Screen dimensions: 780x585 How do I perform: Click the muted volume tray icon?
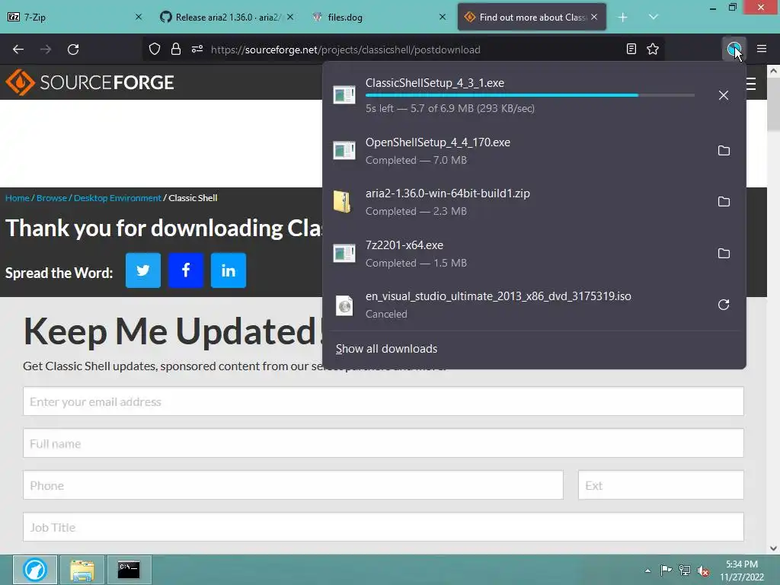coord(703,571)
